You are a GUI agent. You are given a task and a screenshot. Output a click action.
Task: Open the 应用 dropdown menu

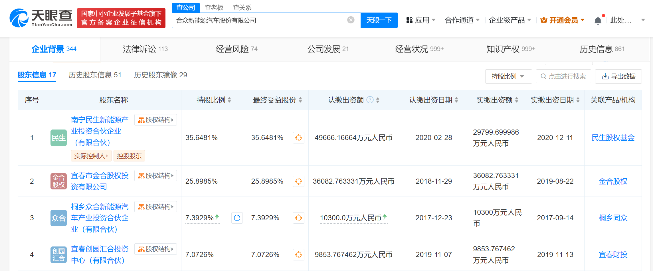click(421, 20)
